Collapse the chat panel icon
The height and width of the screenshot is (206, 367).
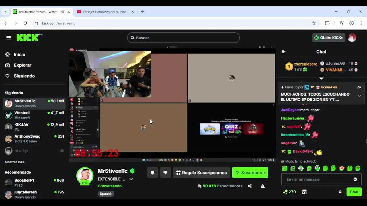click(x=284, y=52)
